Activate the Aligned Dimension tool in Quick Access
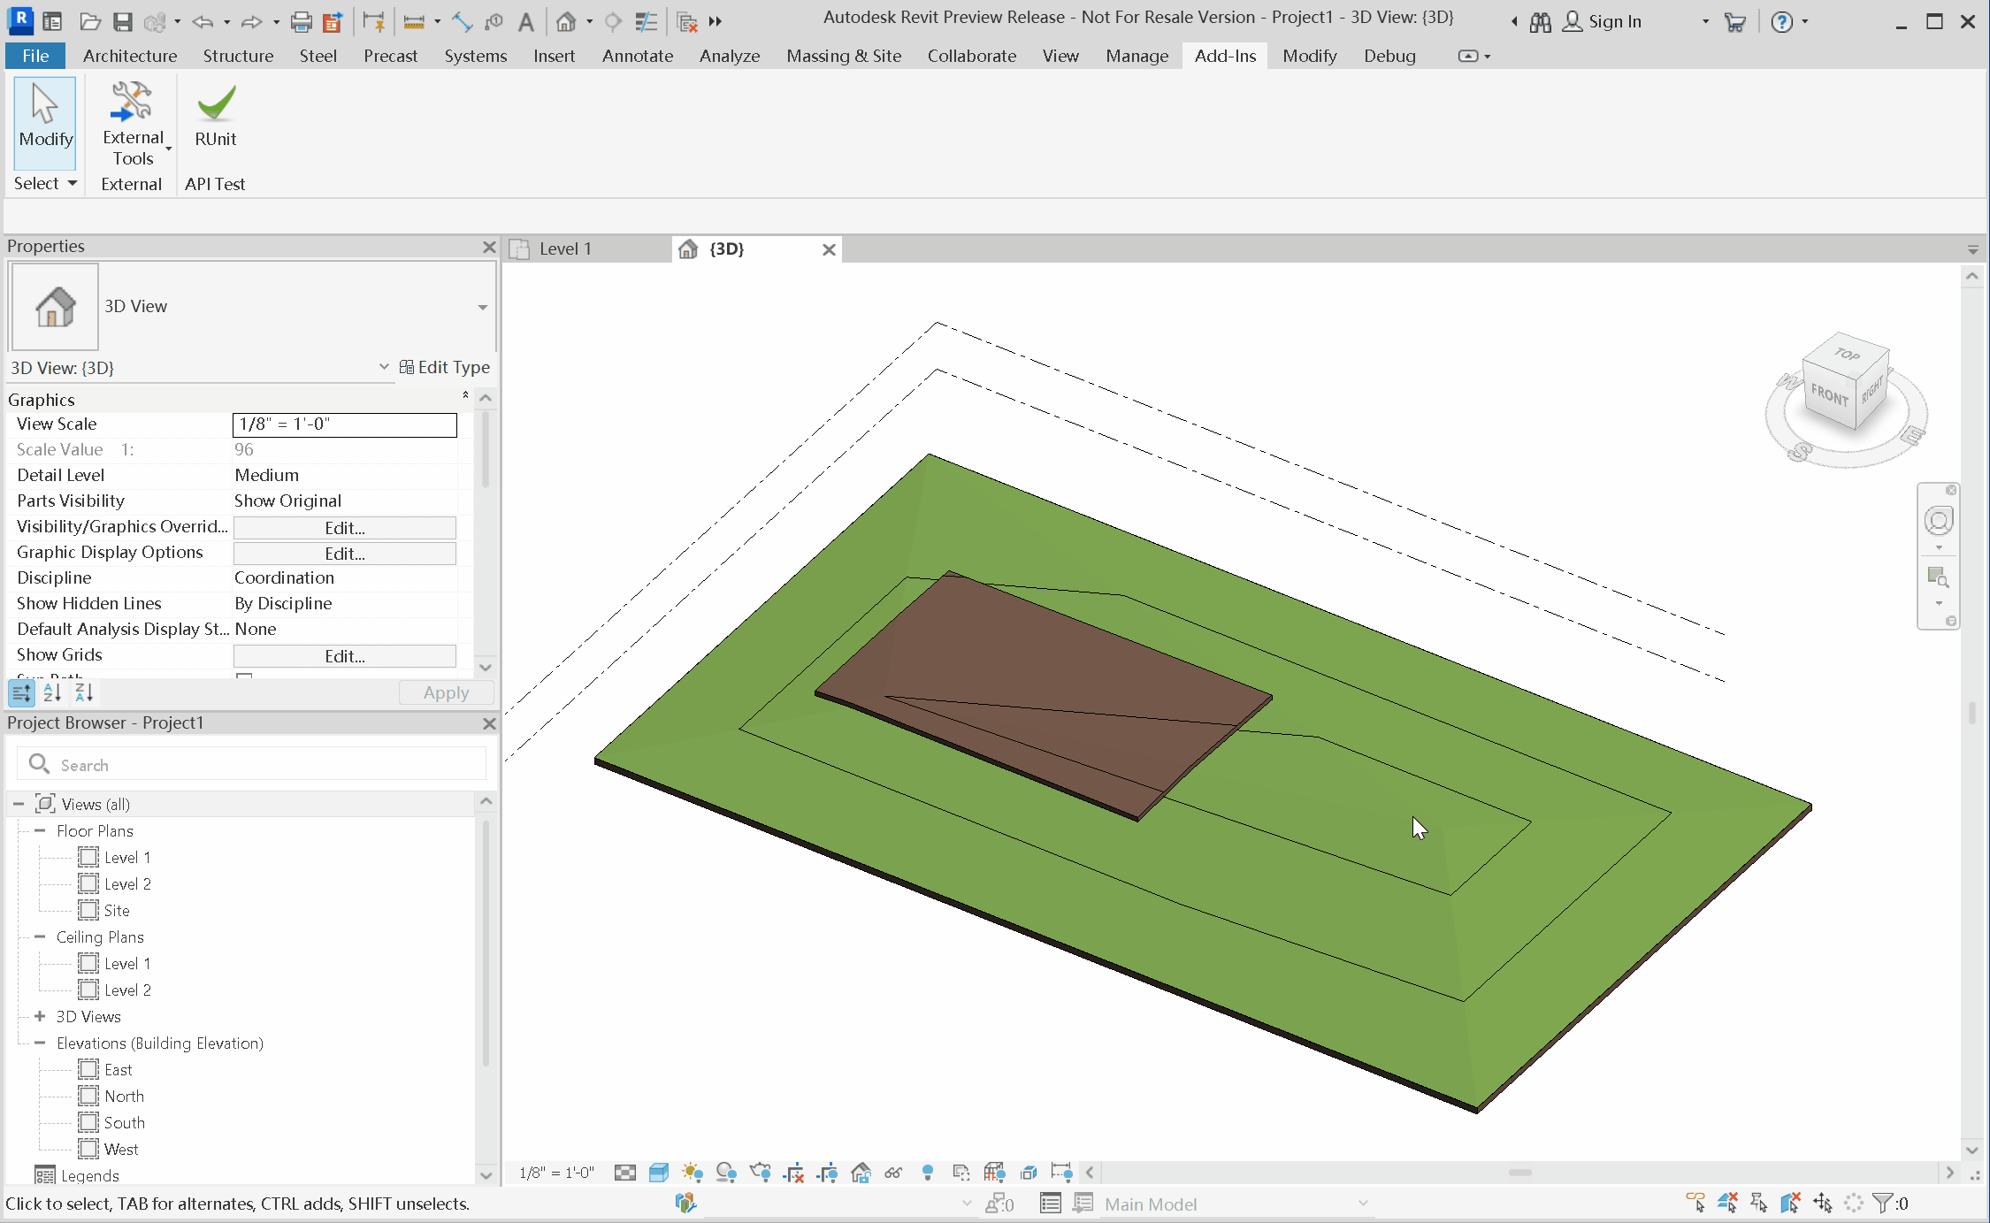Viewport: 1990px width, 1223px height. 461,21
